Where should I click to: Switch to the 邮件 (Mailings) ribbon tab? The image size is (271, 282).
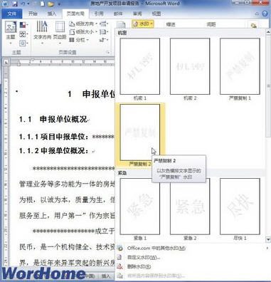click(x=118, y=14)
